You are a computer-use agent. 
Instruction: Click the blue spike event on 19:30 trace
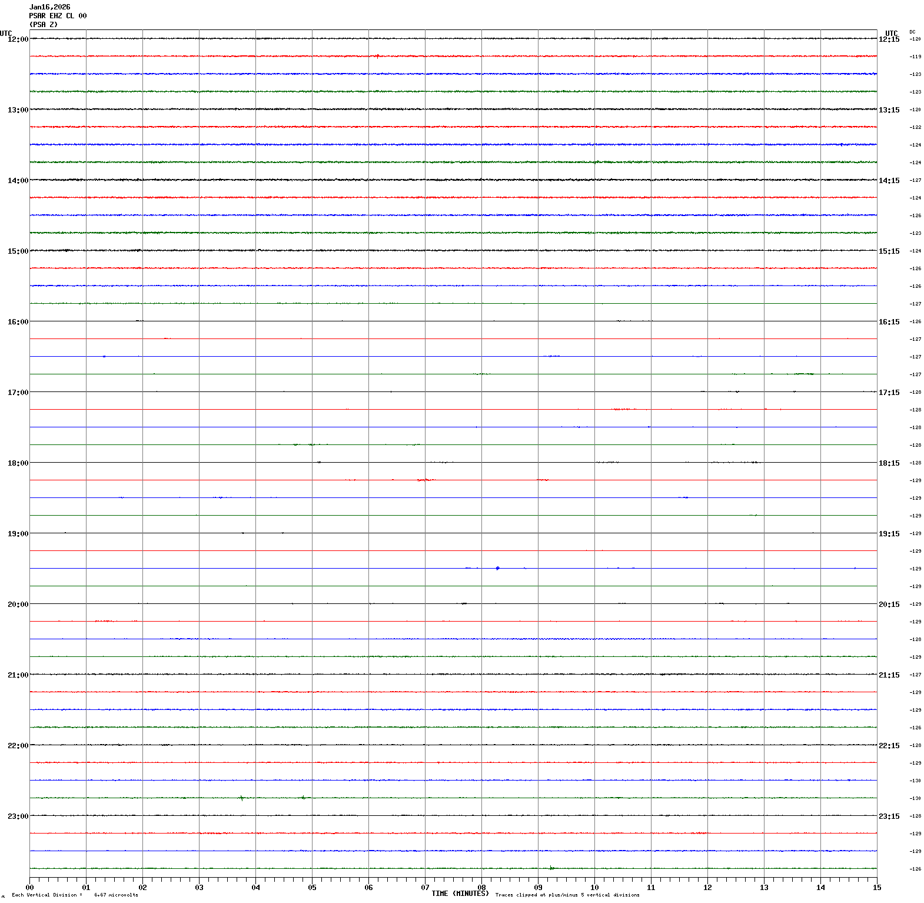coord(498,568)
